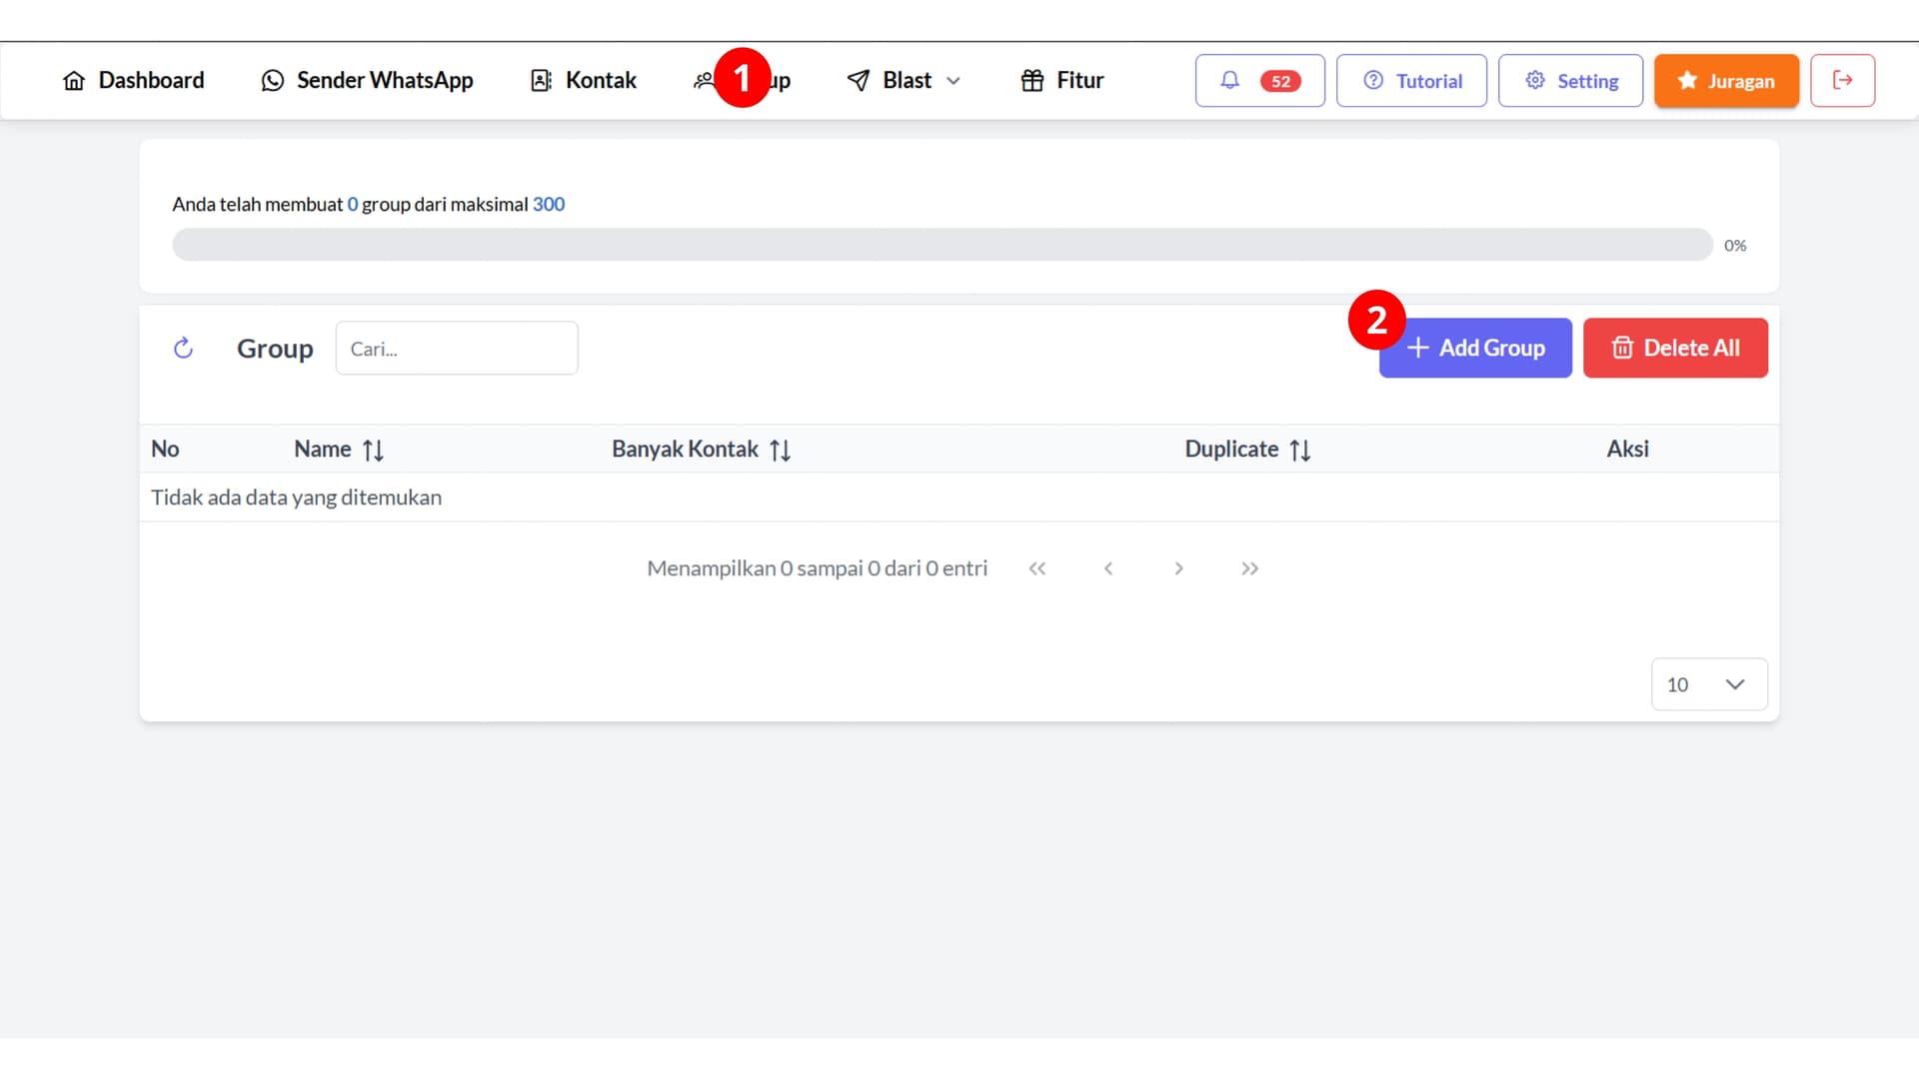Click the contact book icon
The image size is (1919, 1079).
(x=541, y=81)
